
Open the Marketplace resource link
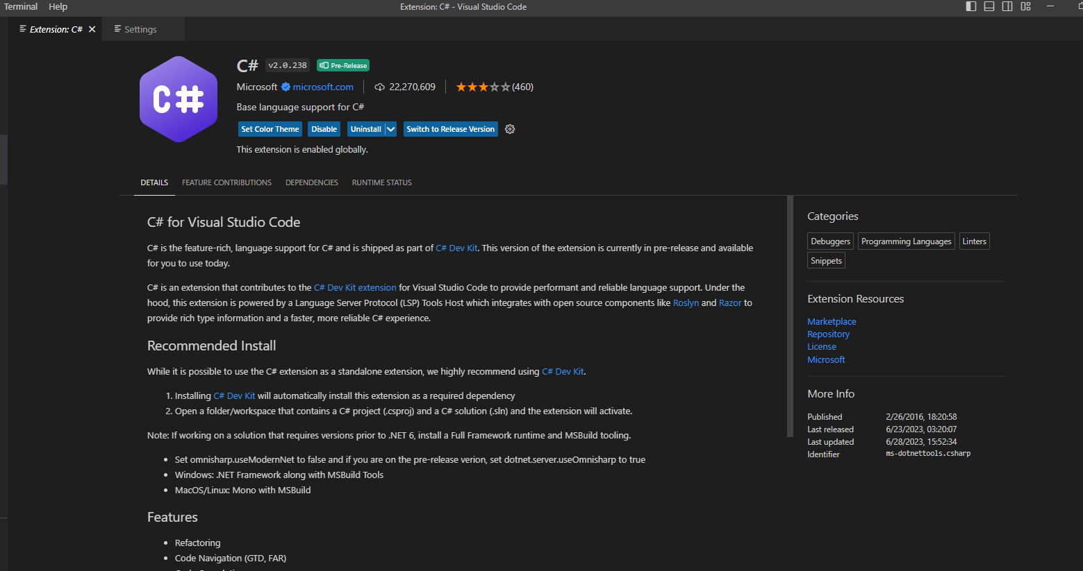click(x=832, y=321)
